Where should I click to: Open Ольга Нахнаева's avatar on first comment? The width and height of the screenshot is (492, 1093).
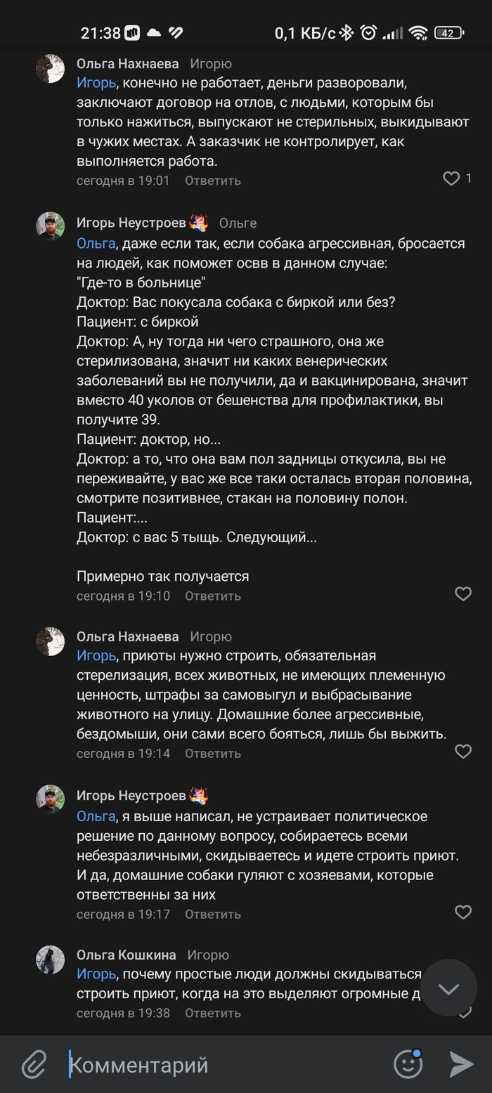pos(50,69)
